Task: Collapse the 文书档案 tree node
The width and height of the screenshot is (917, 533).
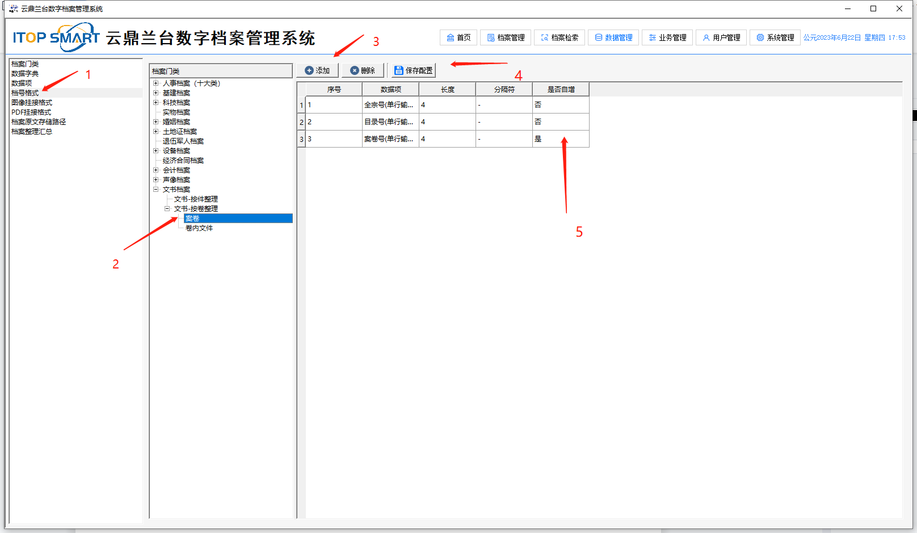Action: (x=155, y=190)
